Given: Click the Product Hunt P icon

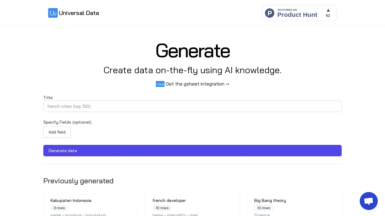Looking at the screenshot, I should coord(269,13).
